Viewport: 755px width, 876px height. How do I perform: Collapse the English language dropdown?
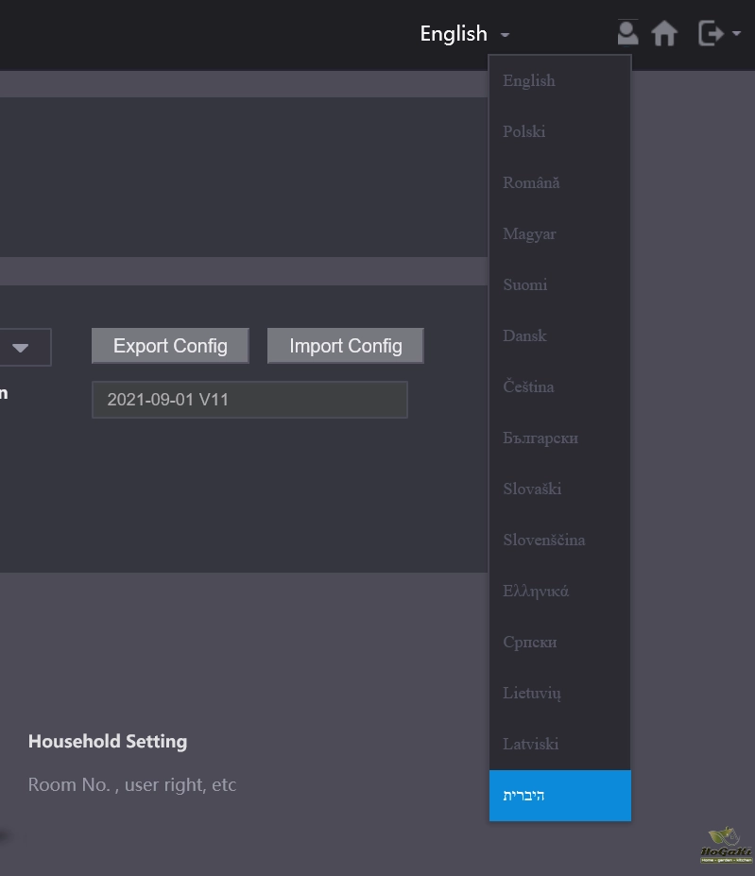click(465, 34)
